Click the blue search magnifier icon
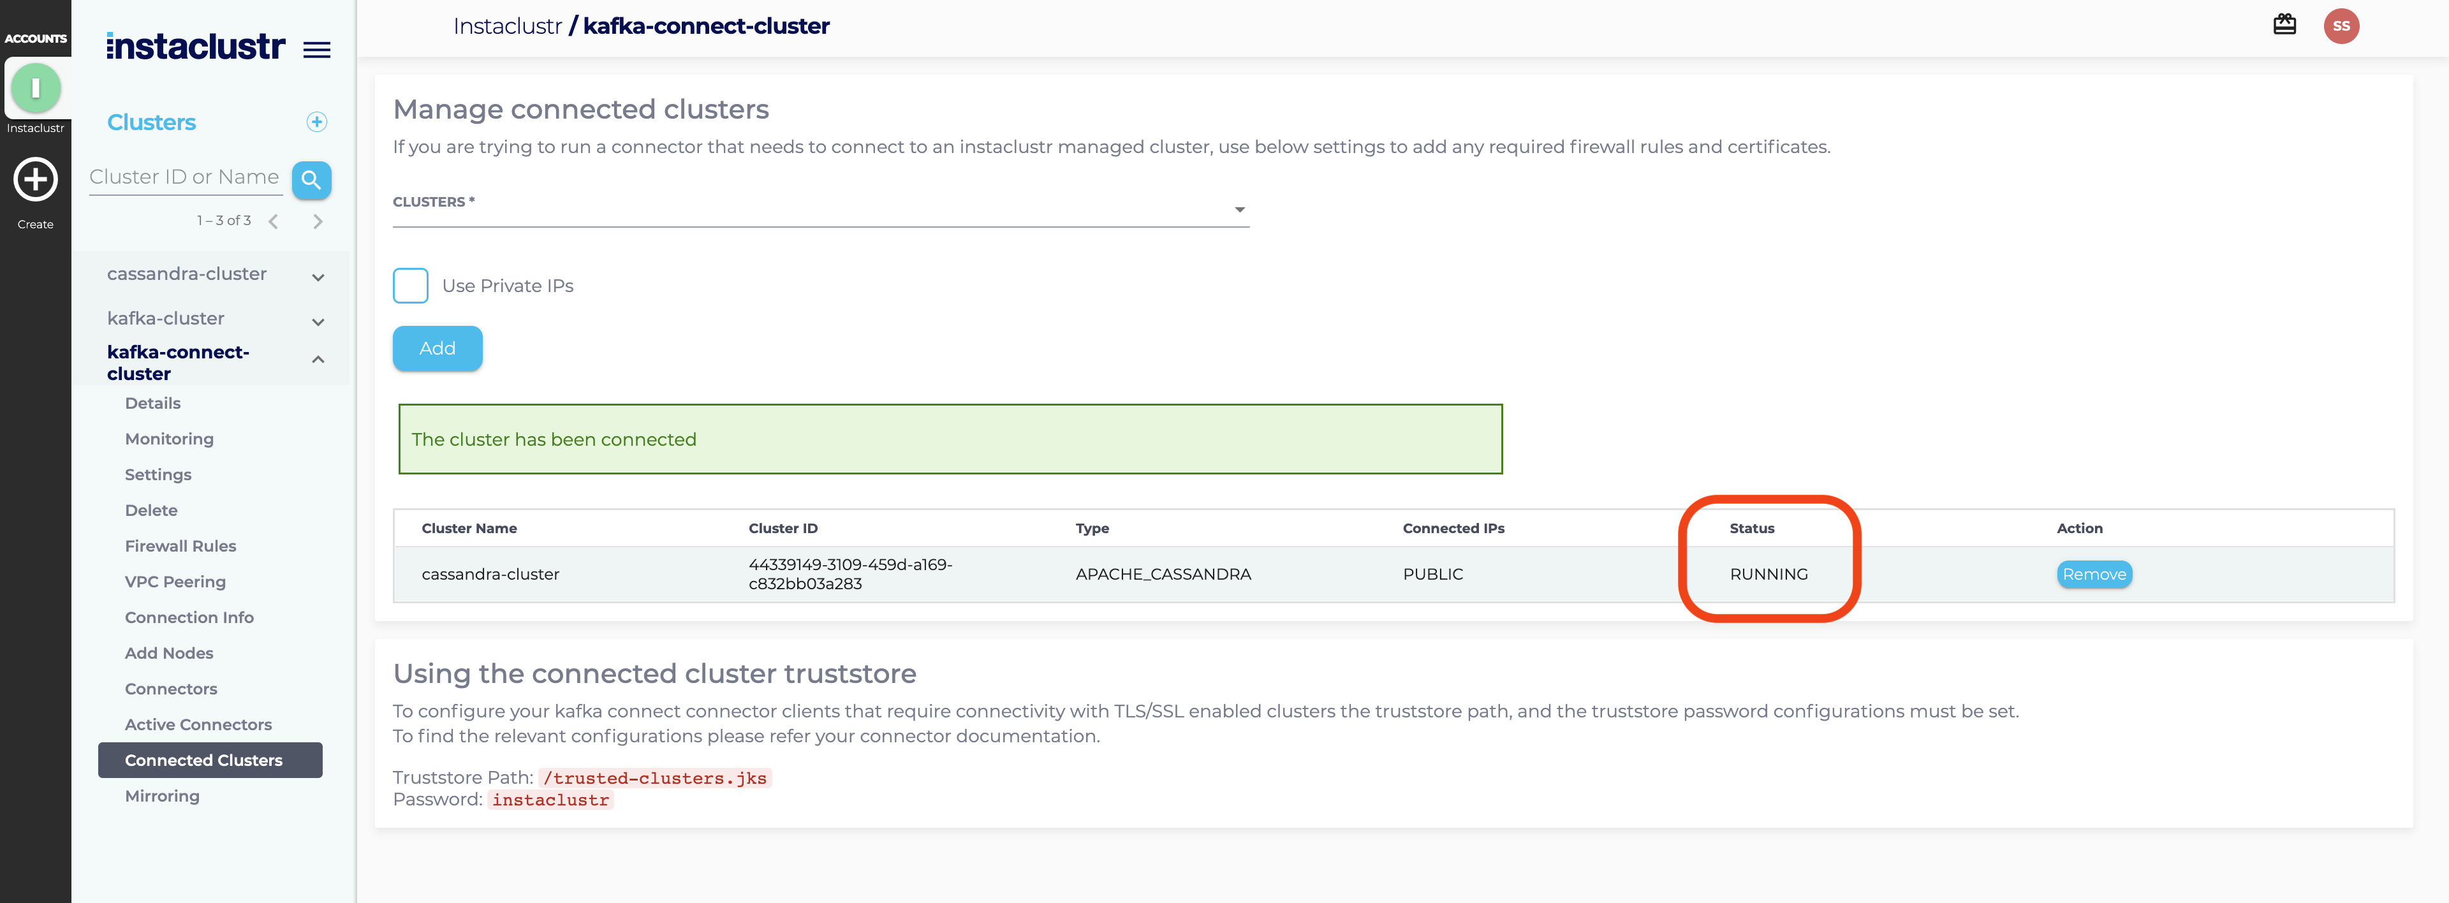Viewport: 2449px width, 903px height. click(x=311, y=180)
